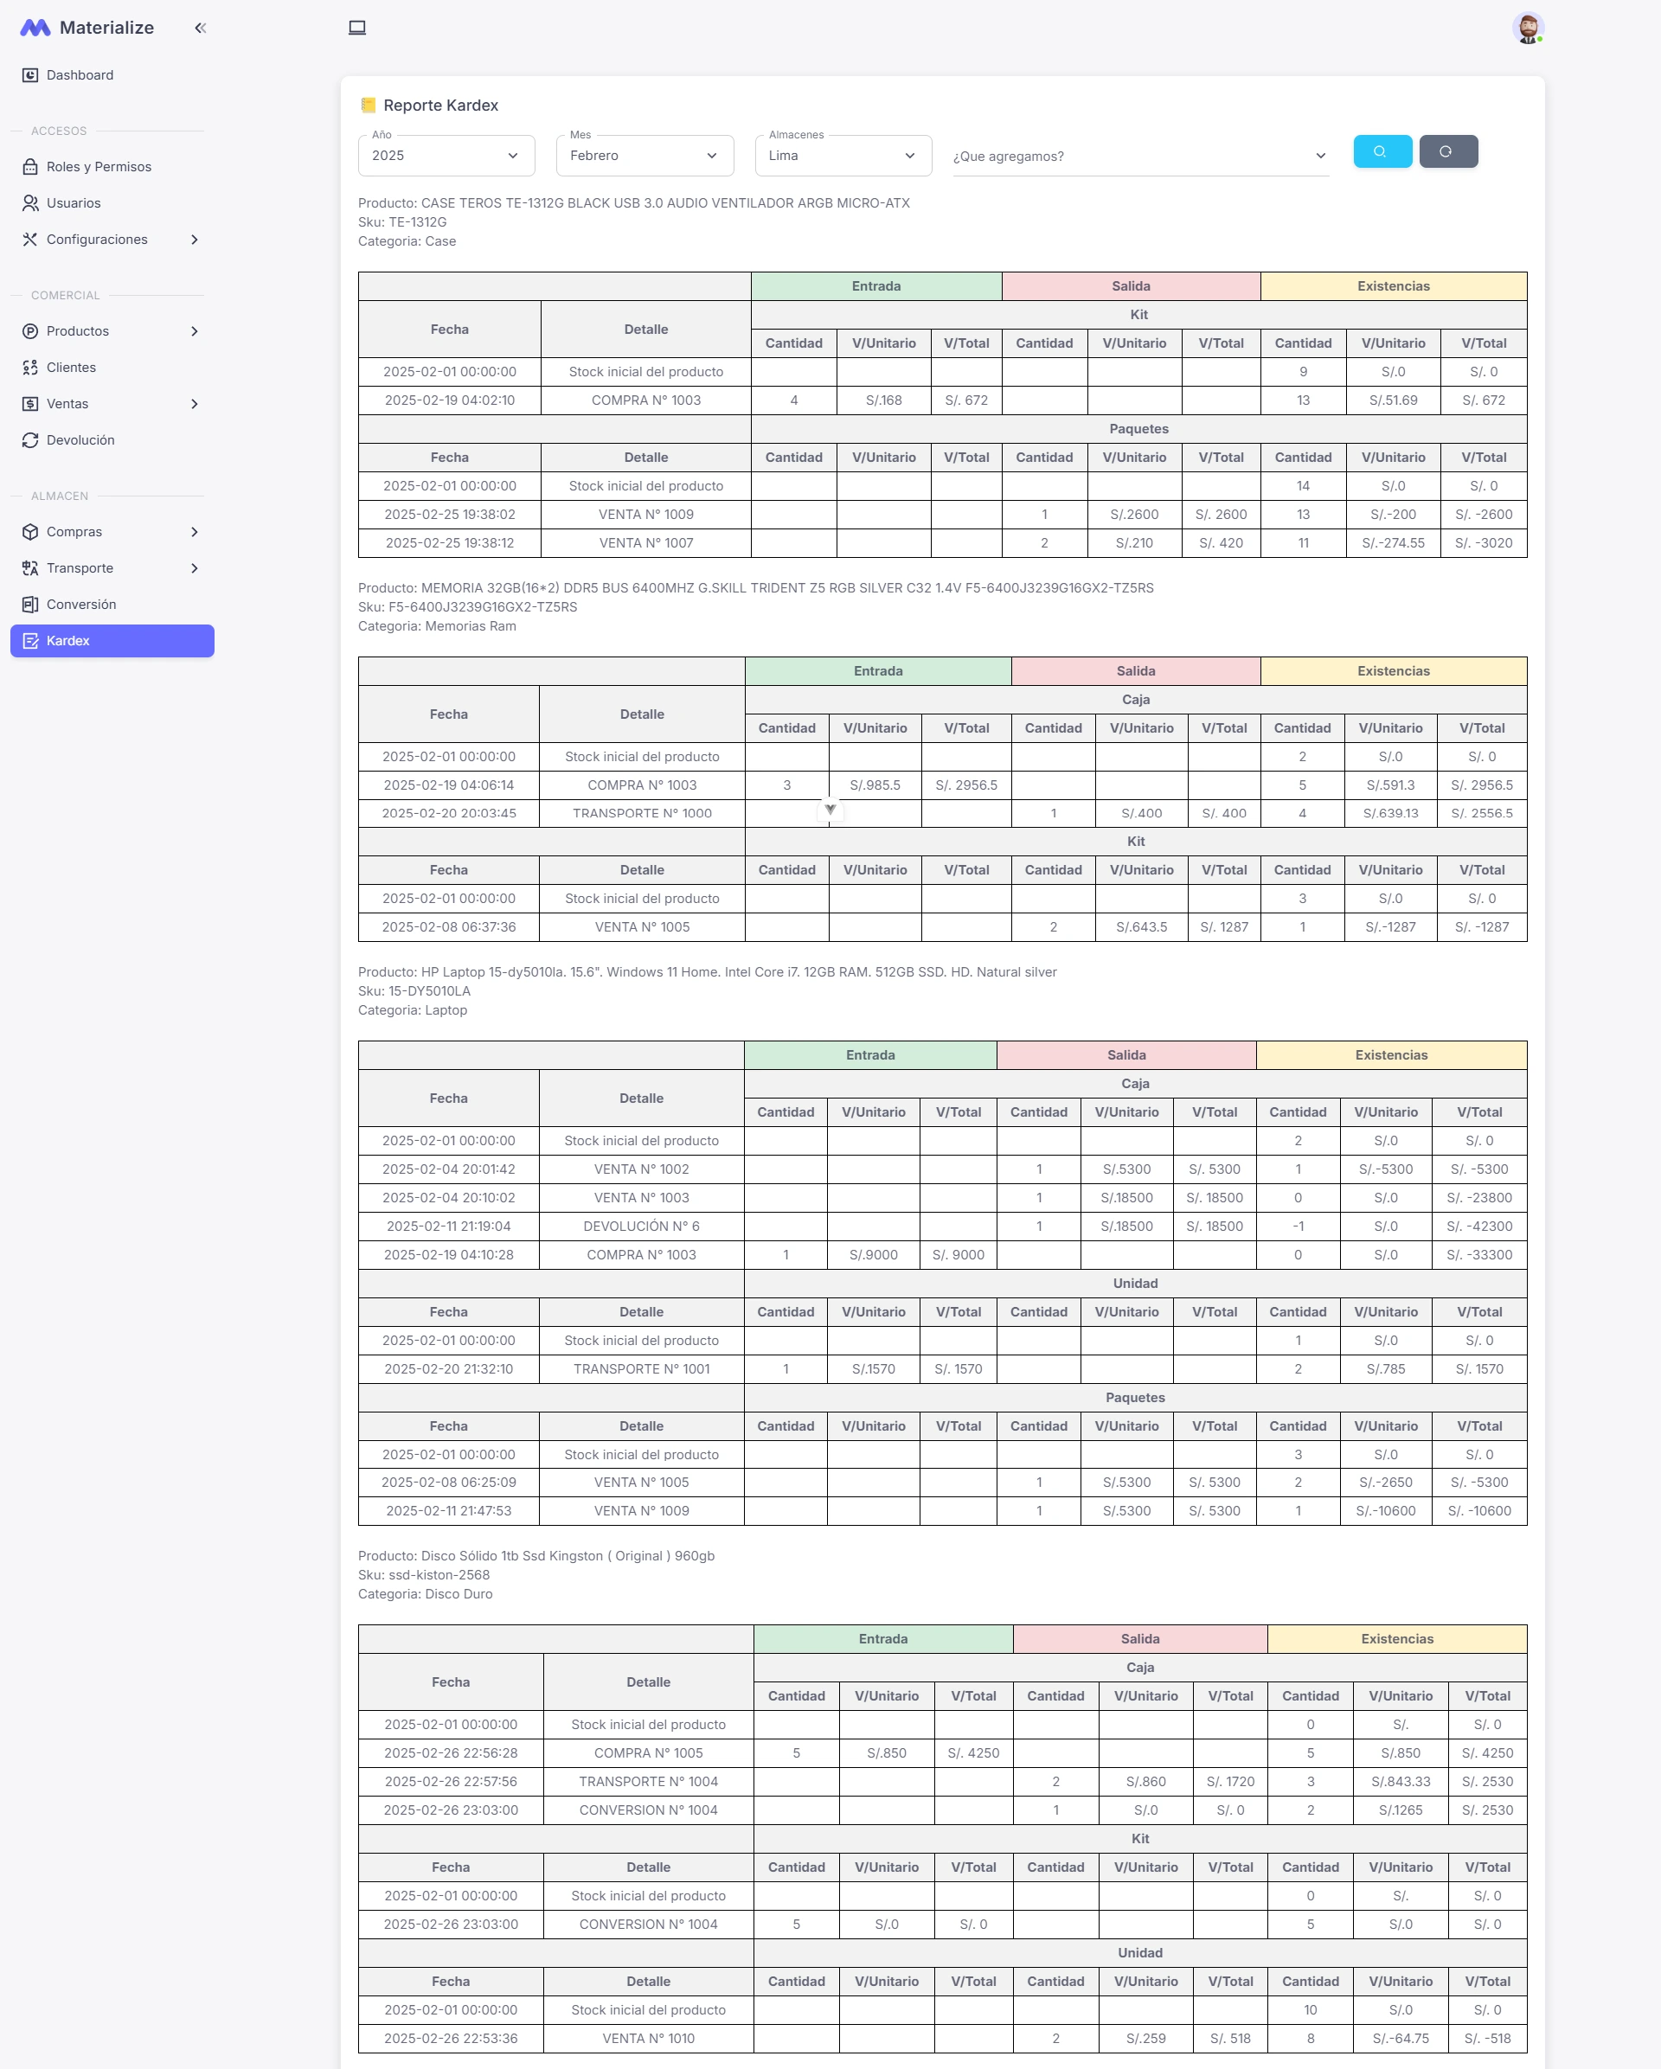This screenshot has width=1661, height=2069.
Task: Go to Roles y Permisos
Action: pyautogui.click(x=99, y=167)
